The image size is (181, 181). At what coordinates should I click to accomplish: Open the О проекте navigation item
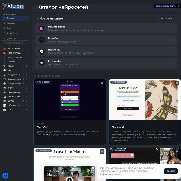[x=15, y=33]
